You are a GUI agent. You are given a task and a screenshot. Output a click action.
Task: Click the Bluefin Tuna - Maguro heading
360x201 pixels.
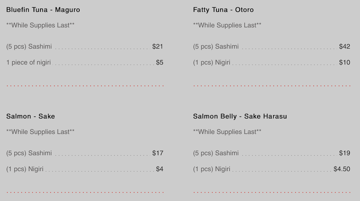tap(43, 10)
